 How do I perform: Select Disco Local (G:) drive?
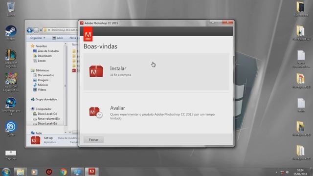click(45, 124)
